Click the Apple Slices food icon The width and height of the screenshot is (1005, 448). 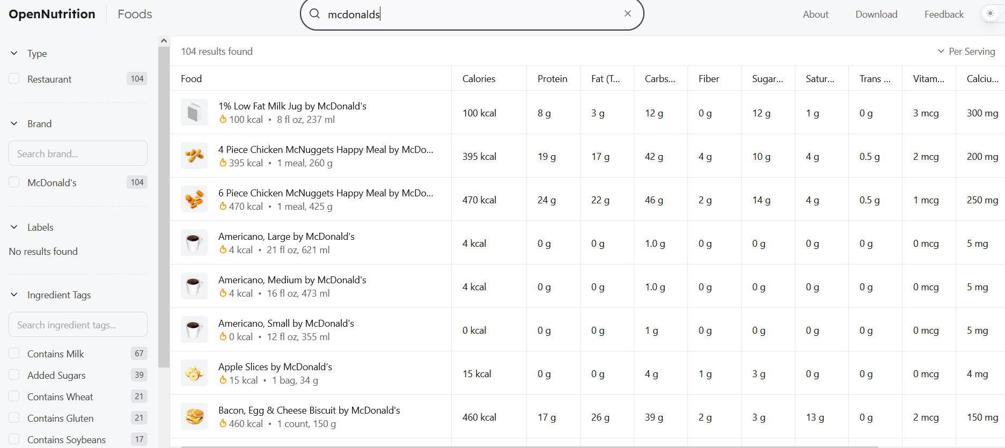pos(194,373)
